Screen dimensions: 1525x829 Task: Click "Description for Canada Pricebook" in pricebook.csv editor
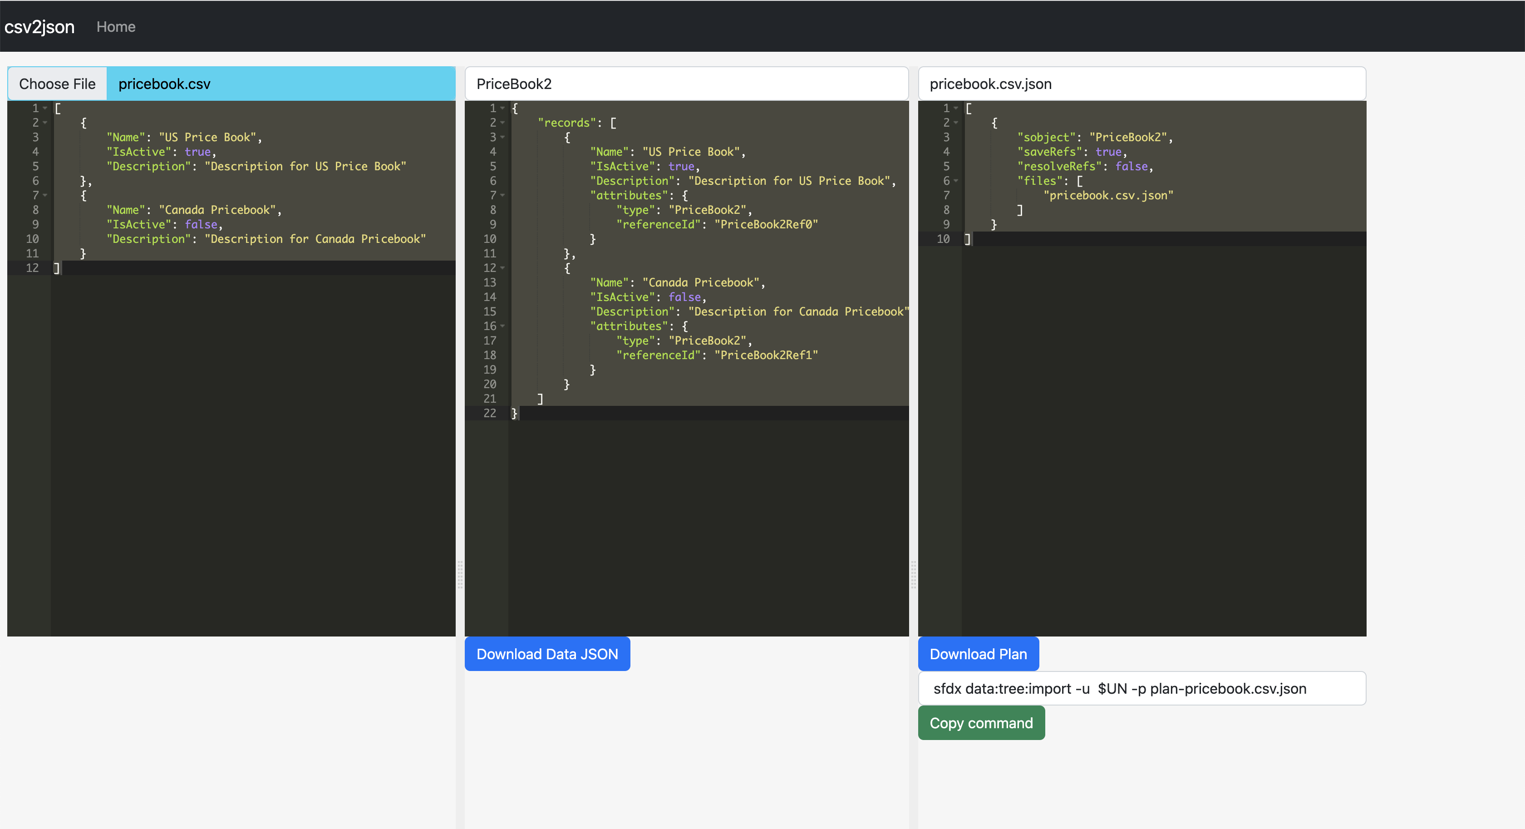coord(315,239)
